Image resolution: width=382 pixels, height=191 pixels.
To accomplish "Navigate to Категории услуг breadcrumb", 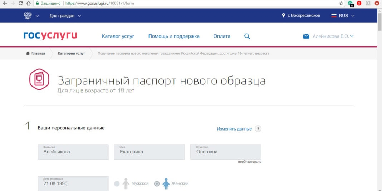I will (72, 53).
